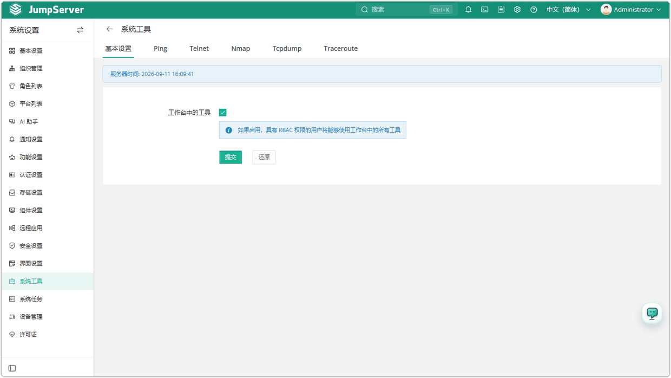671x378 pixels.
Task: Switch to the Ping tab
Action: click(x=160, y=49)
